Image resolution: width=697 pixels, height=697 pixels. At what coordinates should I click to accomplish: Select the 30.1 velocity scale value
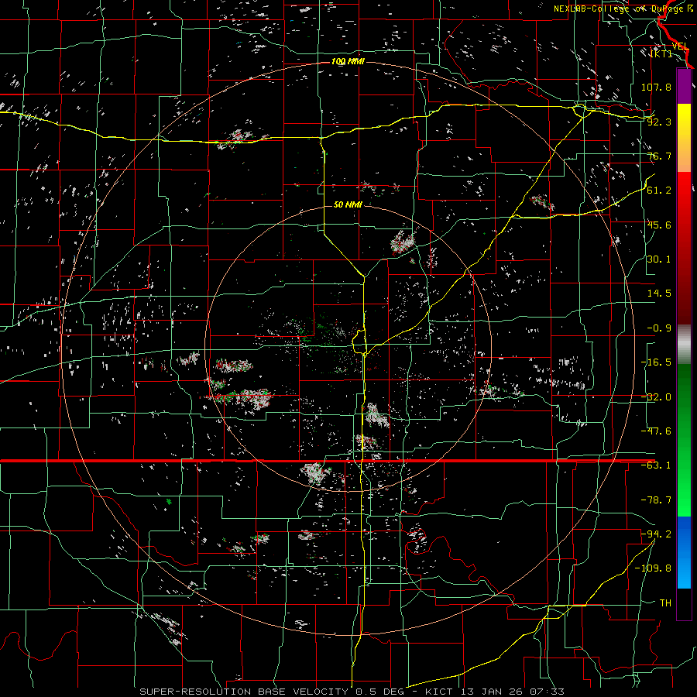coord(659,259)
